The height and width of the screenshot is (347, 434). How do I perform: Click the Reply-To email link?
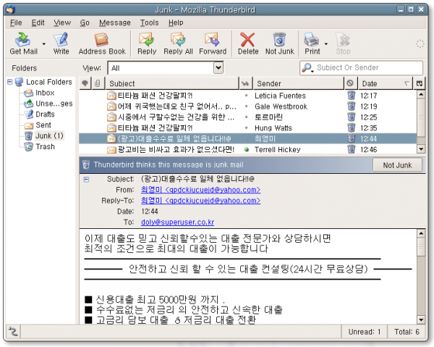coord(200,201)
